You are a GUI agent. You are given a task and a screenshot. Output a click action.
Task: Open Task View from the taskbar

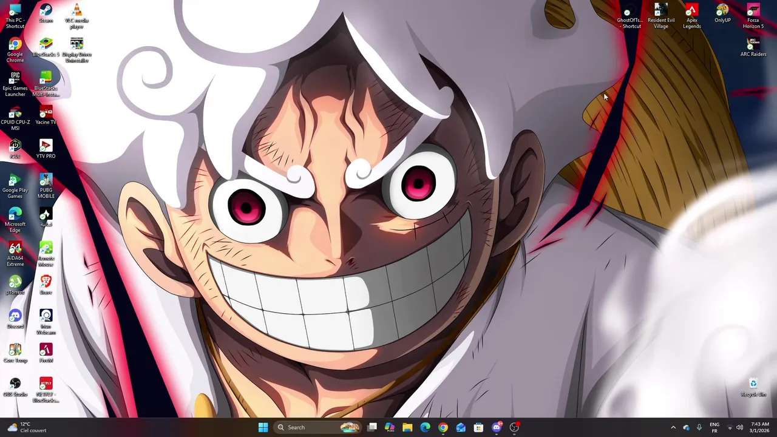point(372,427)
